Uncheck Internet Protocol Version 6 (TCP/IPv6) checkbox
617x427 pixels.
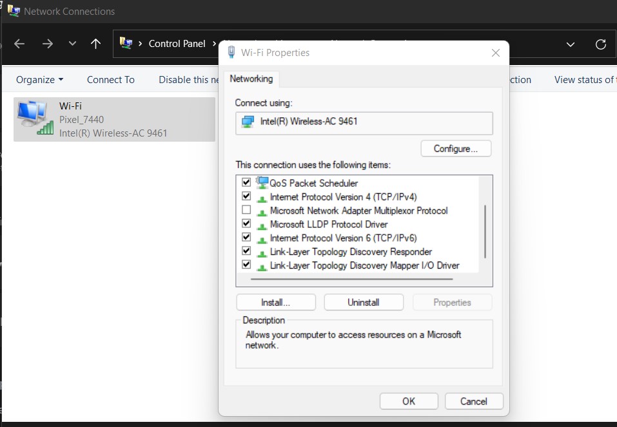coord(246,238)
